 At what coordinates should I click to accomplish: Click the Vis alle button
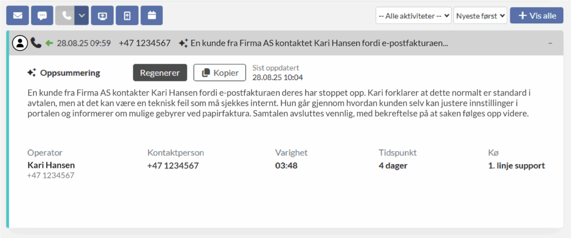coord(537,16)
